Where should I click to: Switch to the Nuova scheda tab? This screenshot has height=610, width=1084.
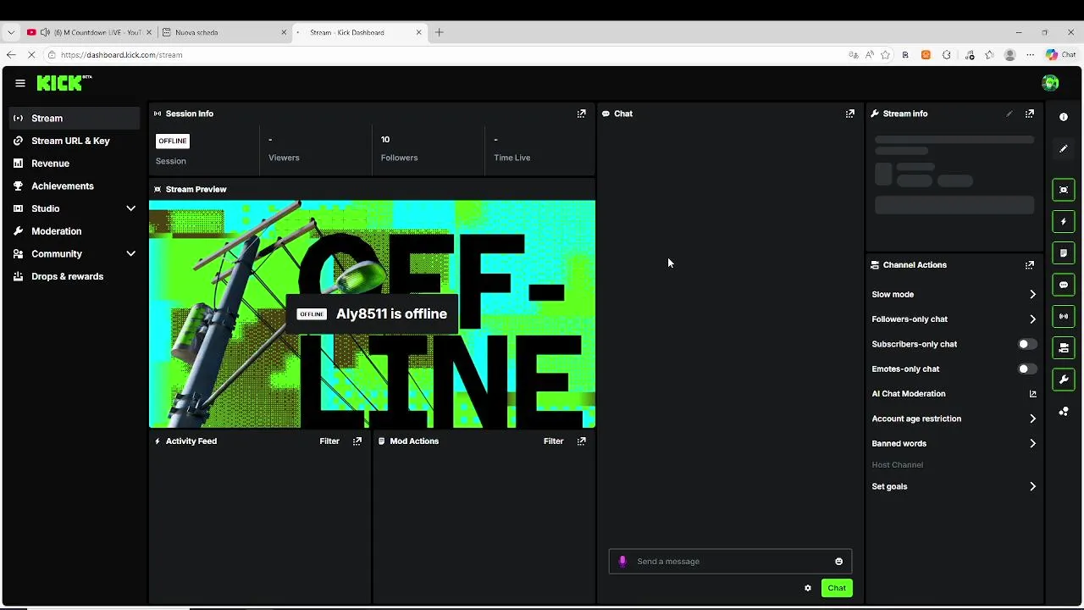pos(224,32)
